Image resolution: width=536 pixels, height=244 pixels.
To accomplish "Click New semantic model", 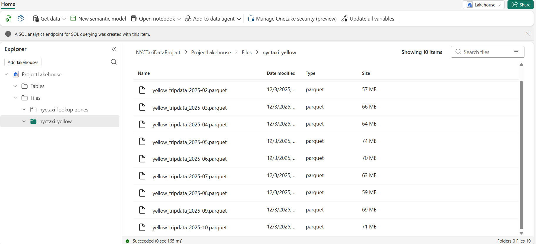I will pos(98,19).
